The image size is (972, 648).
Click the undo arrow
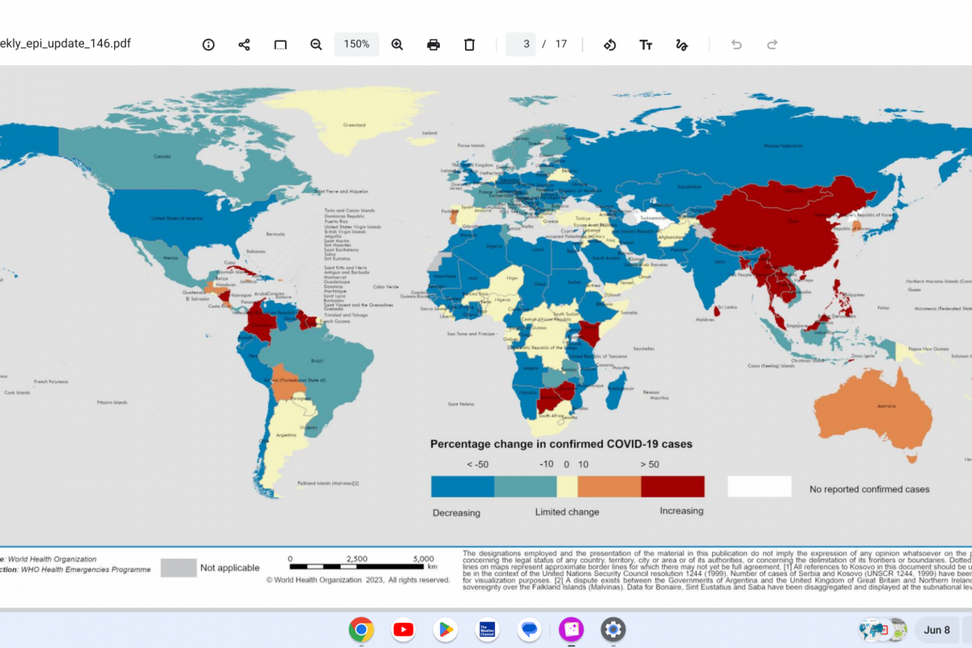736,45
